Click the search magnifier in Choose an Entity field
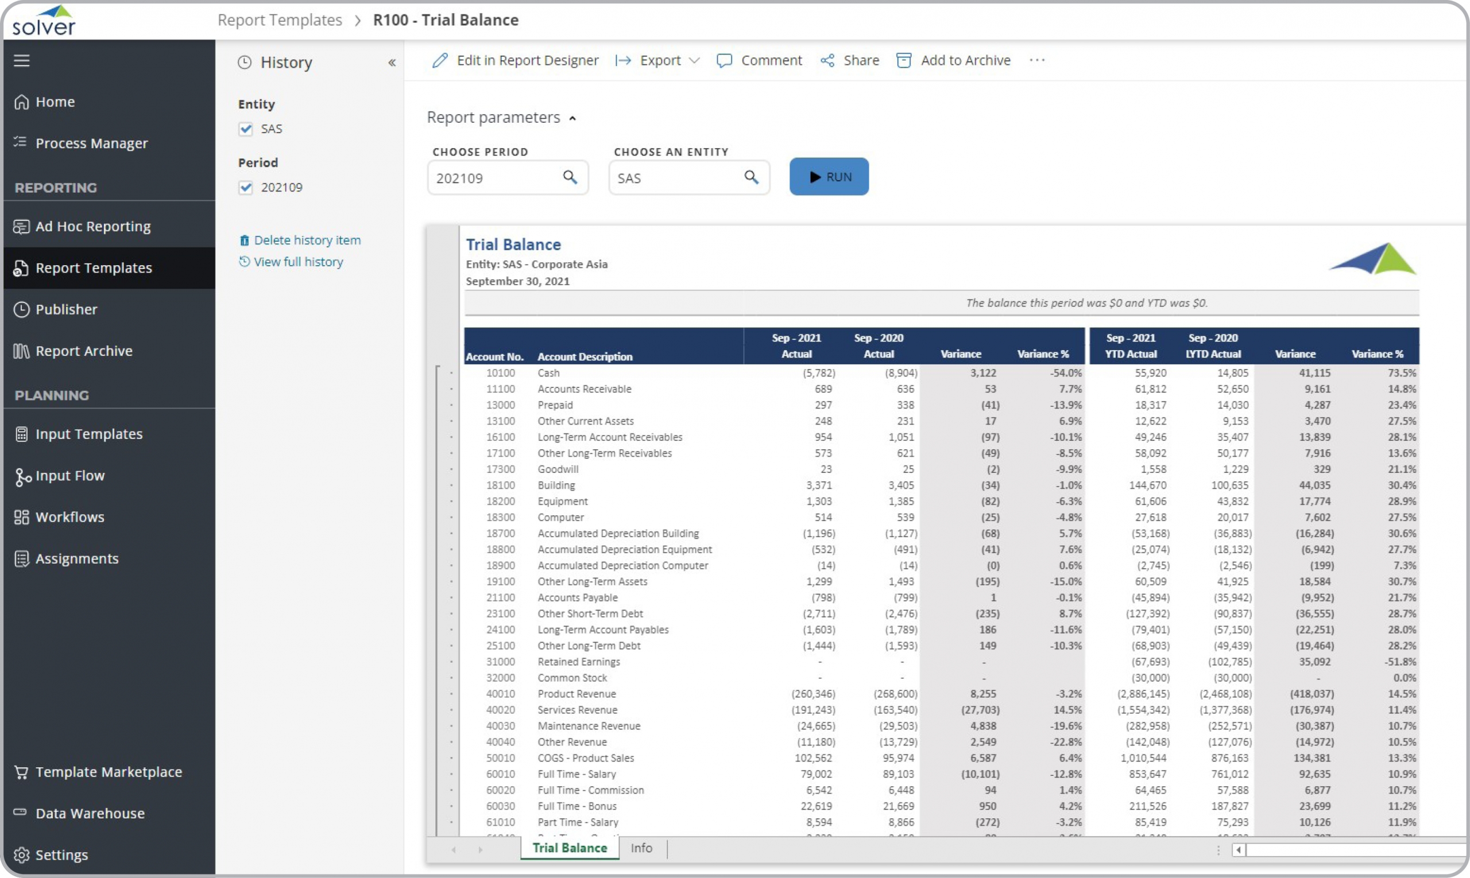 coord(751,177)
